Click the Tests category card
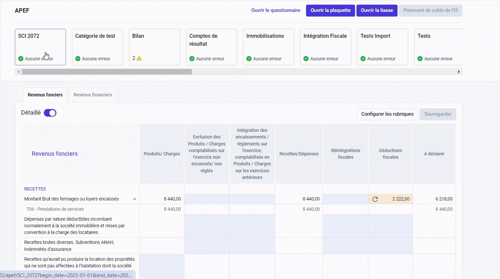Screen dimensions: 500x279 tap(438, 47)
